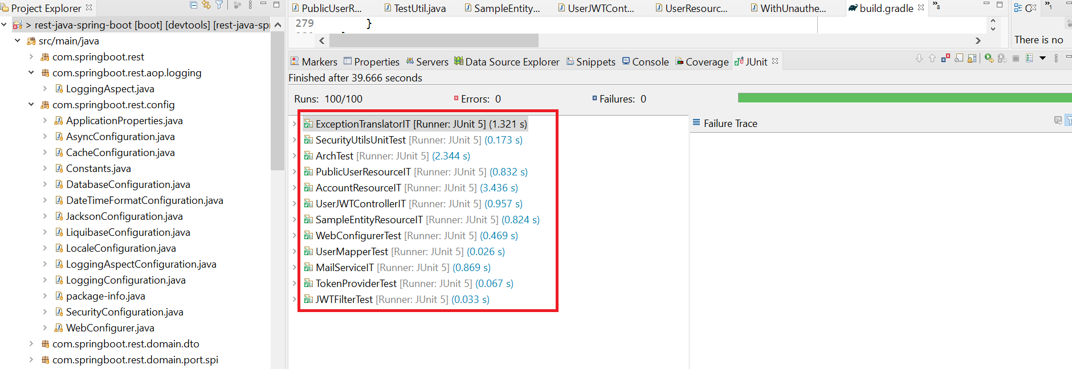Show hidden Outline-side views list
The width and height of the screenshot is (1072, 369).
tap(1048, 6)
